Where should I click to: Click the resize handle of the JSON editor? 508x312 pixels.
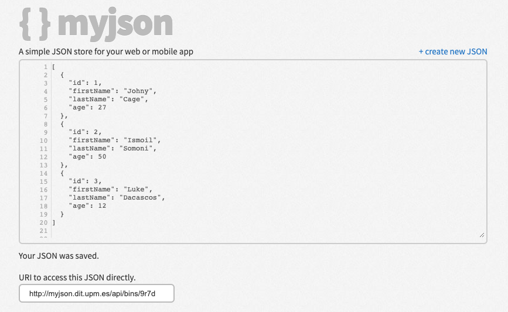pyautogui.click(x=482, y=235)
